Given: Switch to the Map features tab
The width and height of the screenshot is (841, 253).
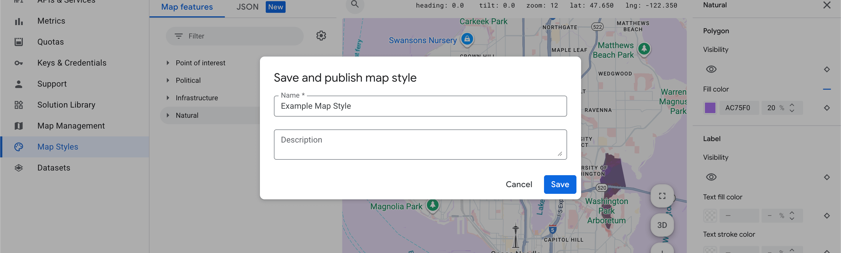Looking at the screenshot, I should click(x=187, y=7).
